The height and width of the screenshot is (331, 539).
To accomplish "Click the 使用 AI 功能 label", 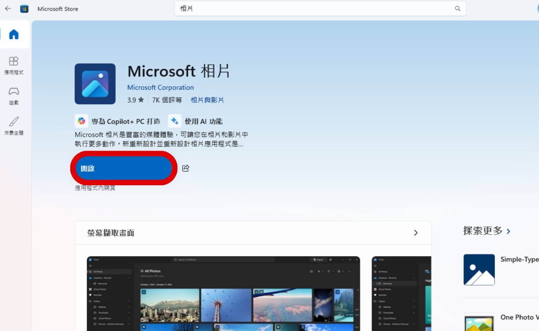I will [x=204, y=121].
